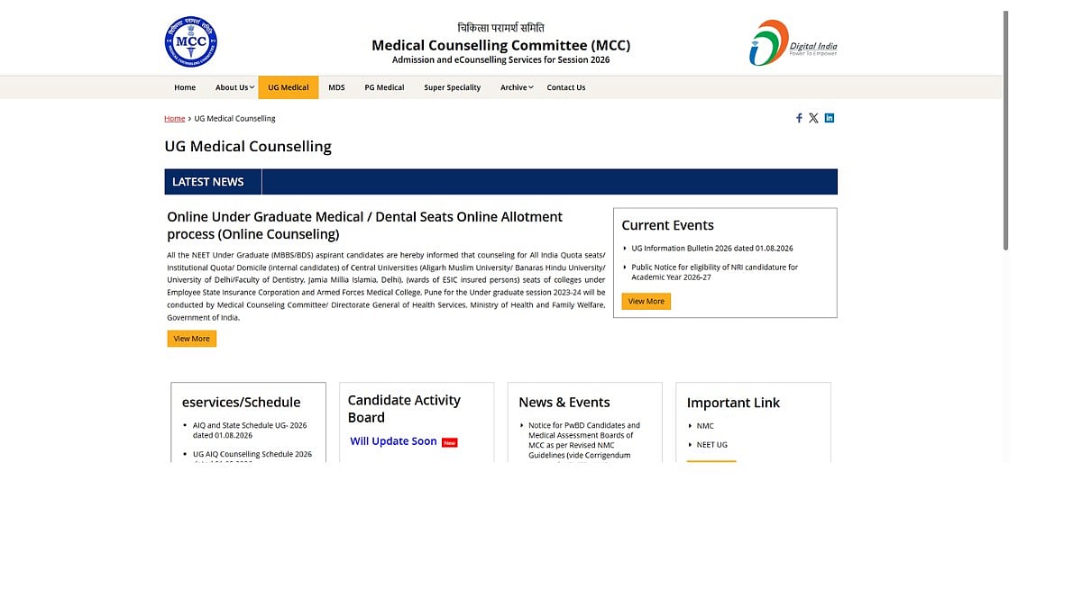
Task: Click the Current Events heading
Action: [x=667, y=225]
